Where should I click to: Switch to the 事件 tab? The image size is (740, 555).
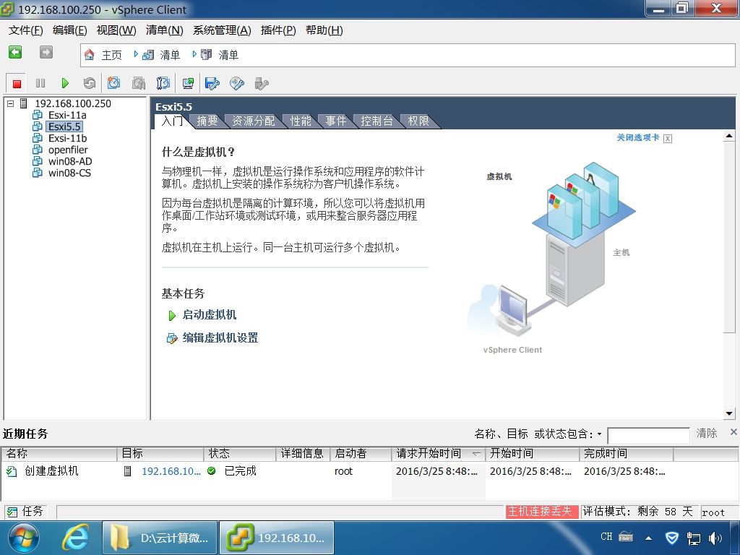tap(336, 121)
